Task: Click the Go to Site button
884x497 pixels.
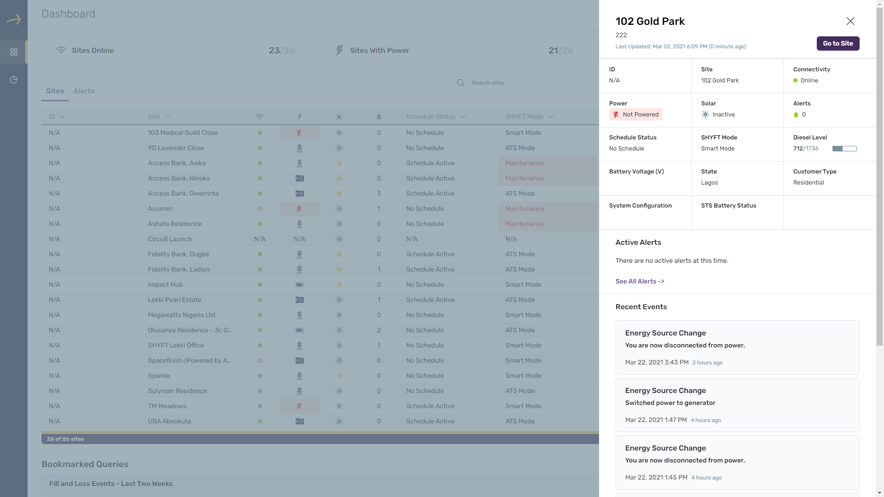Action: pos(838,43)
